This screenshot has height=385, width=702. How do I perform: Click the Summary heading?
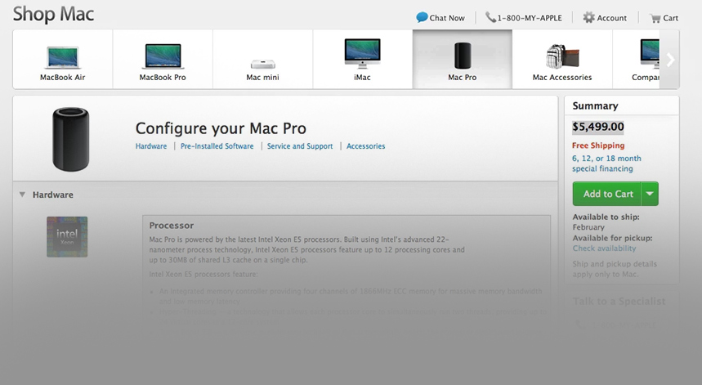(x=595, y=105)
